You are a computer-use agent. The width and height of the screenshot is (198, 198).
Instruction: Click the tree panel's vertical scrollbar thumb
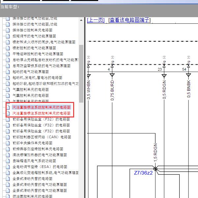[81, 74]
